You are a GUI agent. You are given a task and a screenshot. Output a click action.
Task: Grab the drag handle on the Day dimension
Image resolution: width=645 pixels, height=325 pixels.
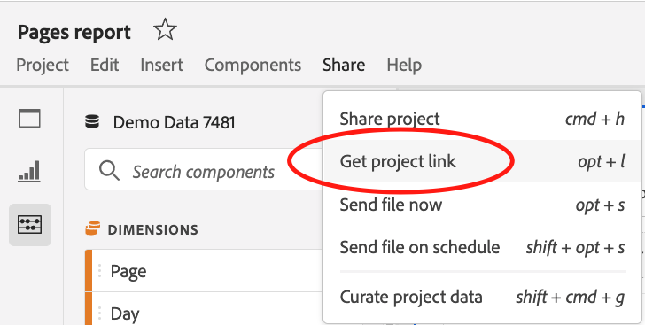point(99,313)
